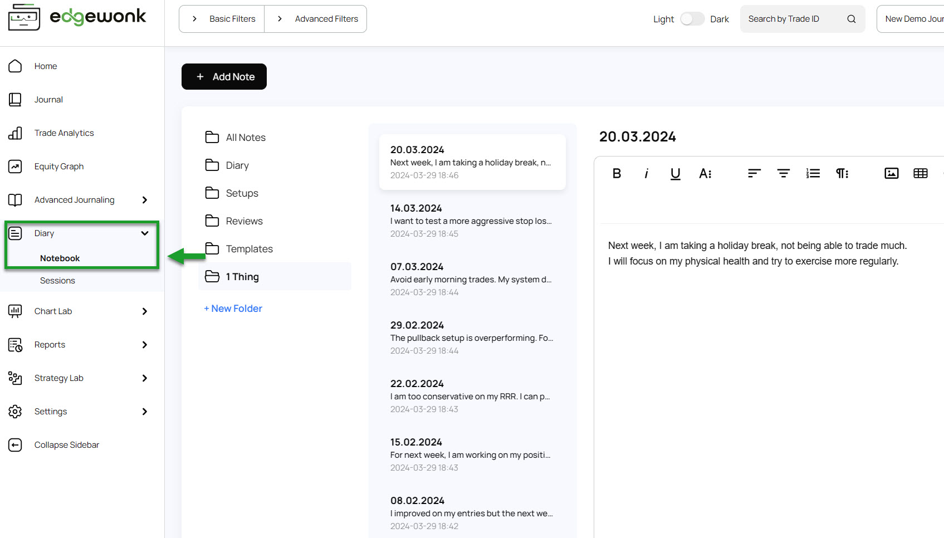Viewport: 944px width, 538px height.
Task: Apply underline formatting in editor
Action: pyautogui.click(x=675, y=174)
